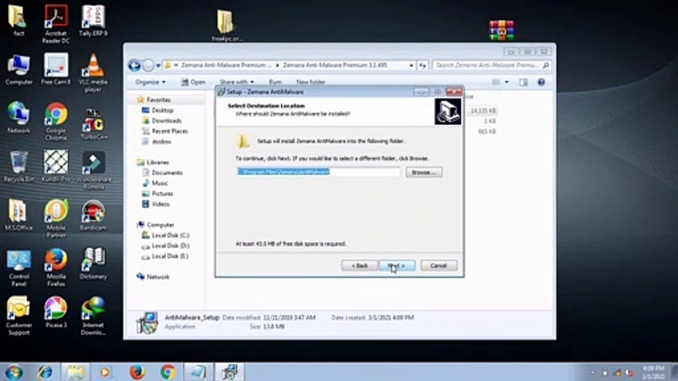Launch the Picasa 3 shortcut
This screenshot has height=381, width=678.
click(x=56, y=312)
